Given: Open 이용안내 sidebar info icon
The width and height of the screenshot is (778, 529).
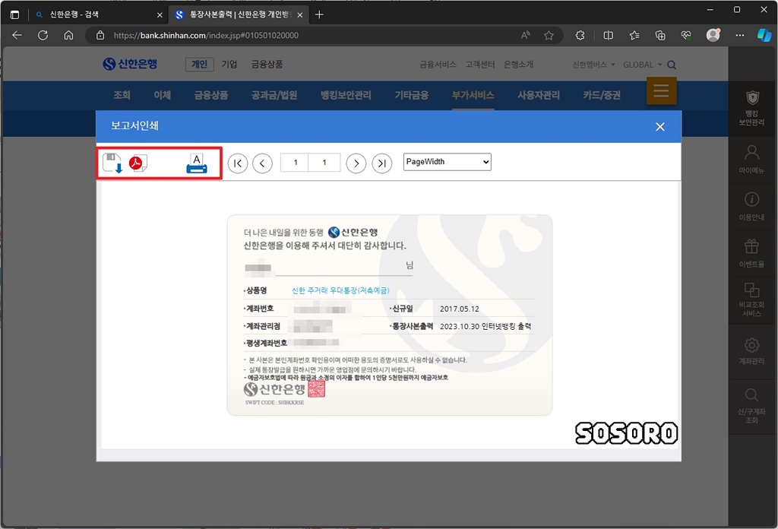Looking at the screenshot, I should 751,206.
